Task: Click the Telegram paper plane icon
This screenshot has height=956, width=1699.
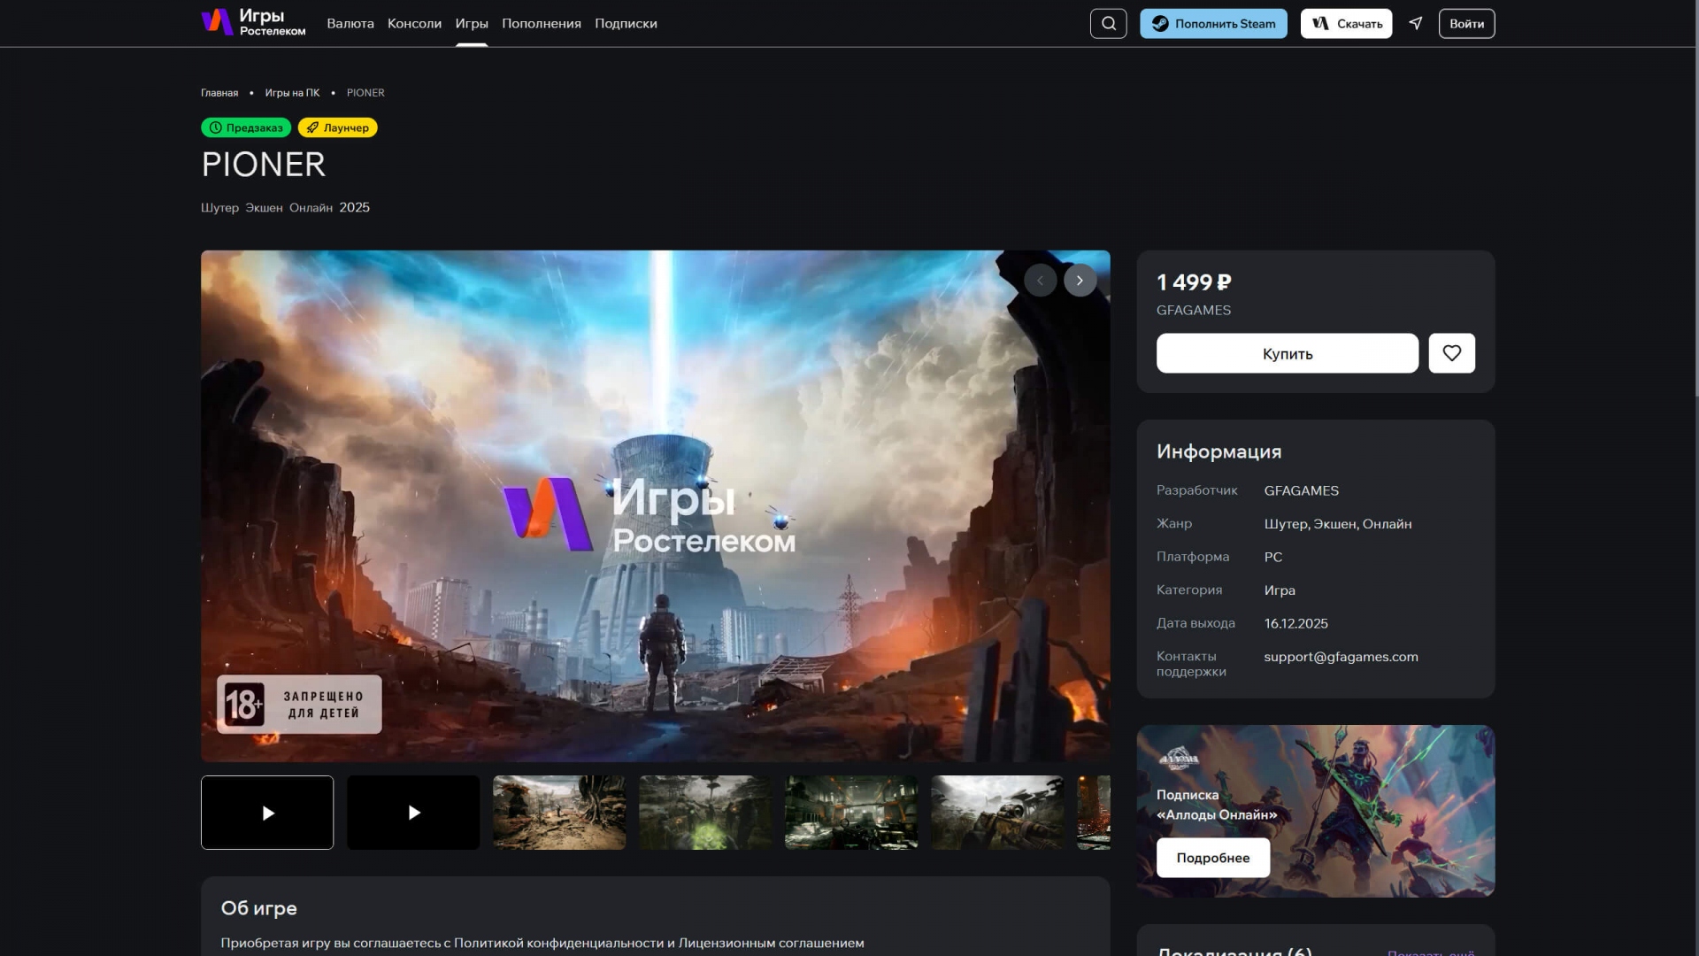Action: coord(1416,24)
